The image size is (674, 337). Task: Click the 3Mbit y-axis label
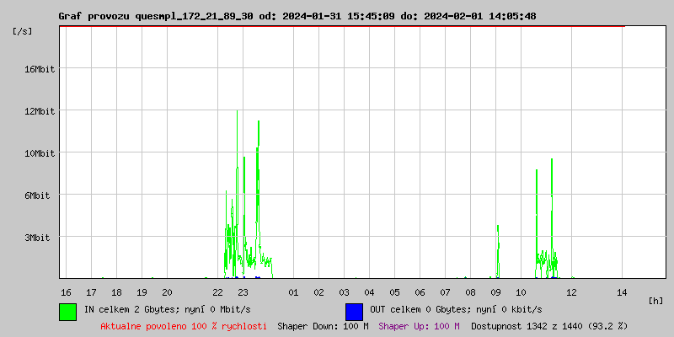coord(39,238)
